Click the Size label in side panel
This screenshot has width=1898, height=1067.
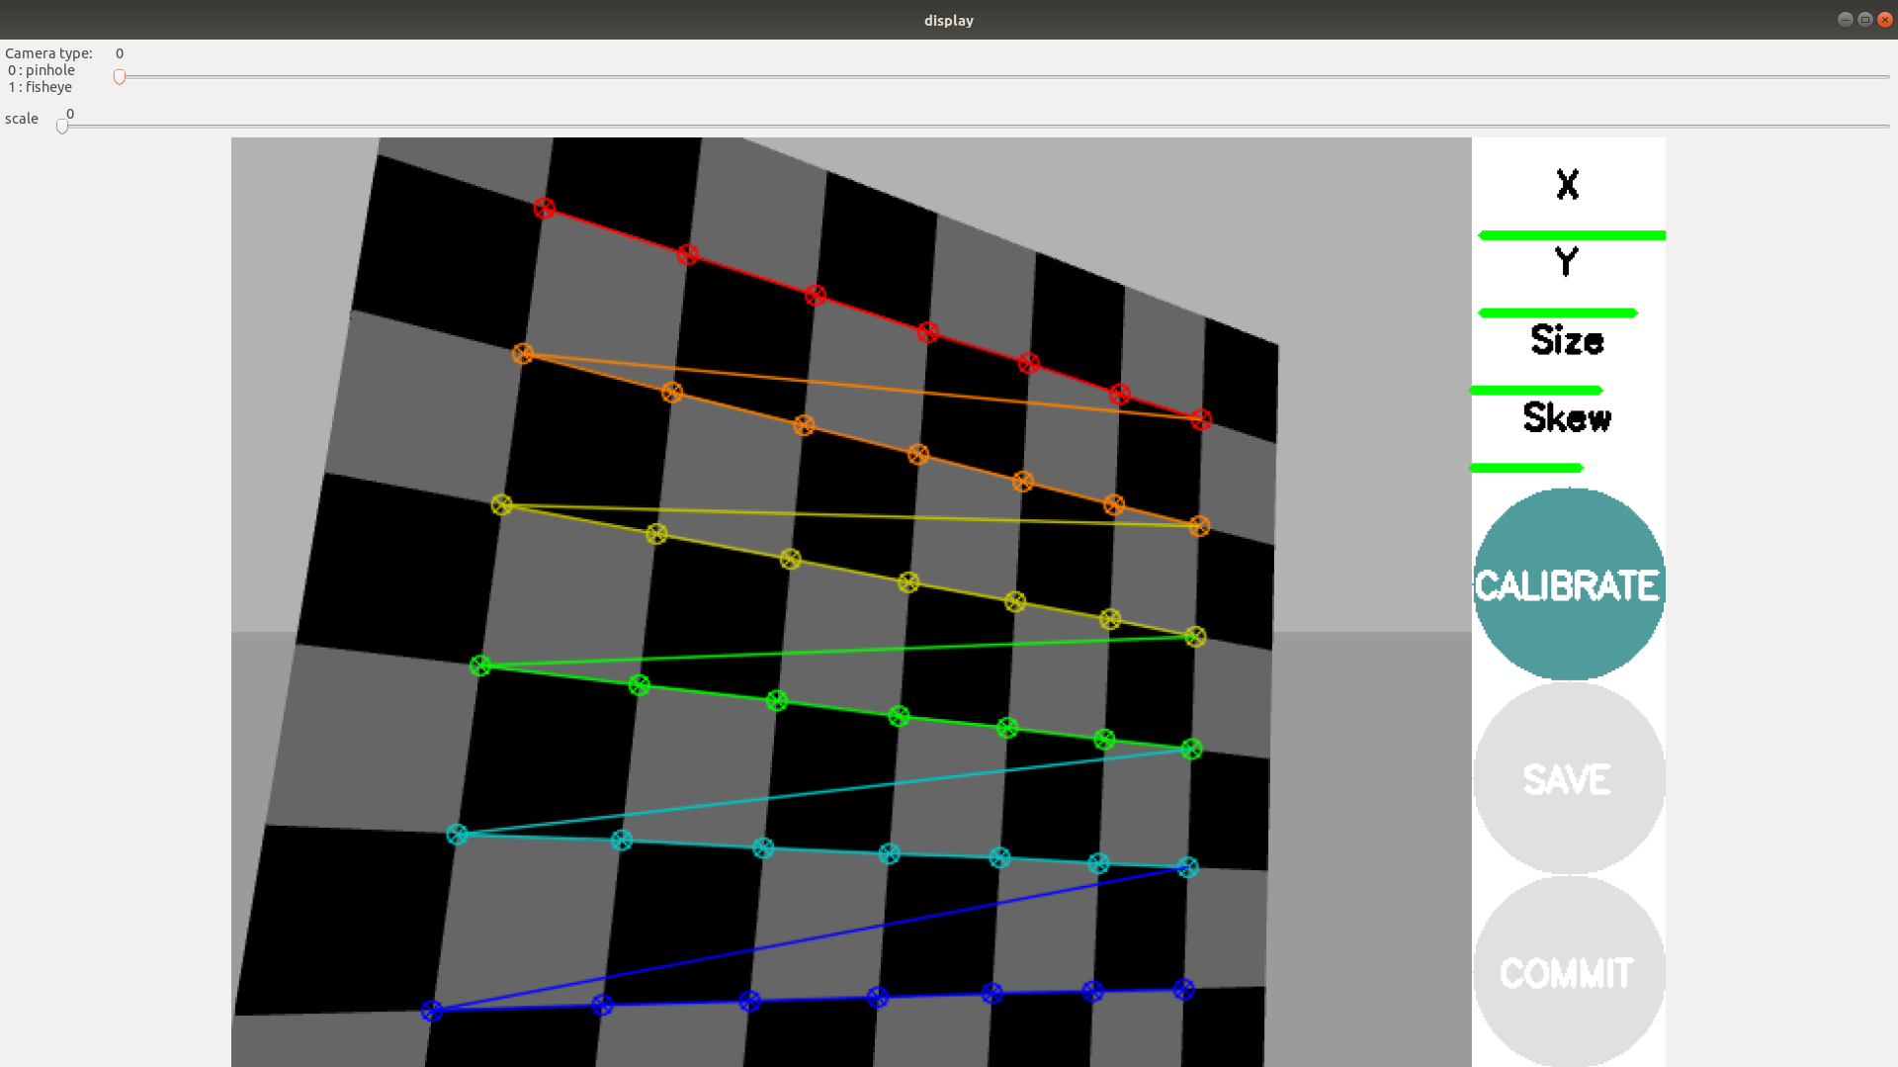(x=1567, y=340)
